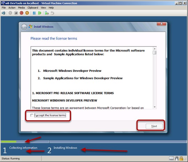Viewport: 188px width, 162px height.
Task: Click 'Status: Running' in status bar
Action: (11, 159)
